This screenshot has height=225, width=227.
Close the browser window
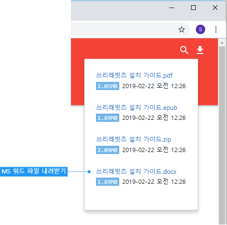pos(215,8)
